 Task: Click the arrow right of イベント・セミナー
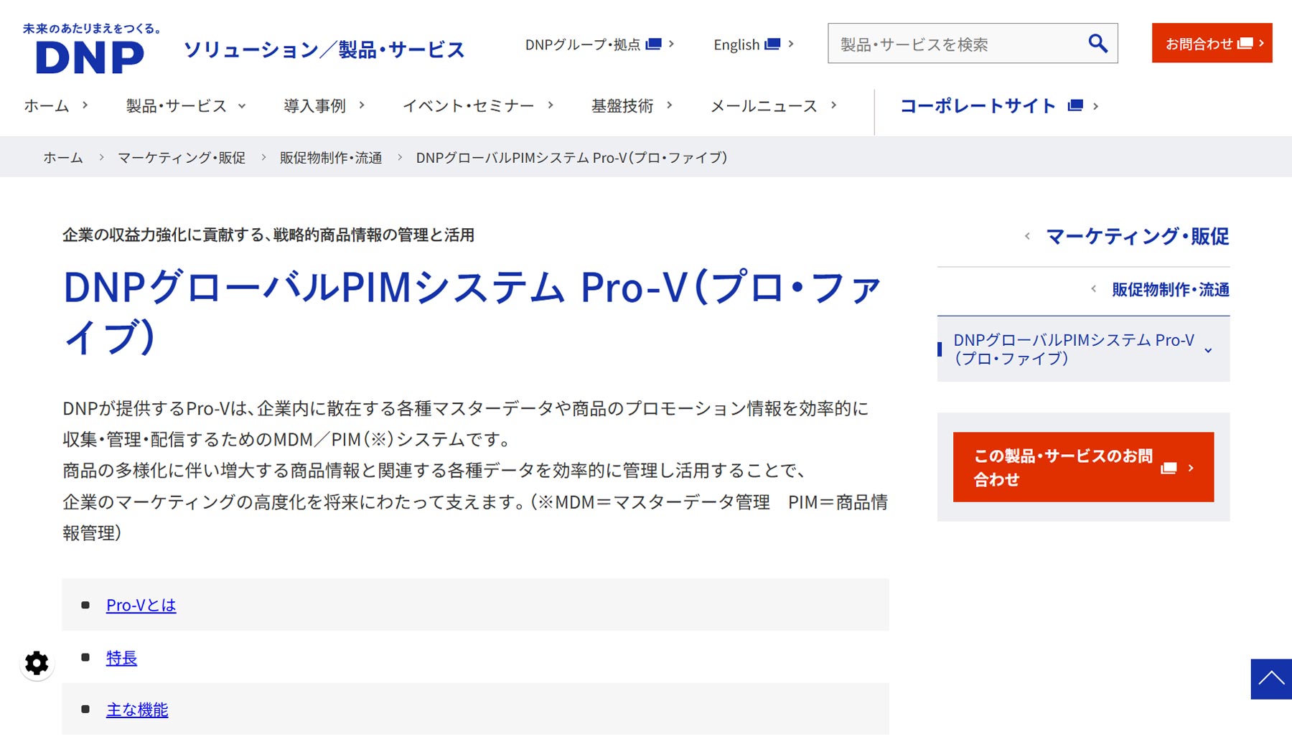coord(551,105)
